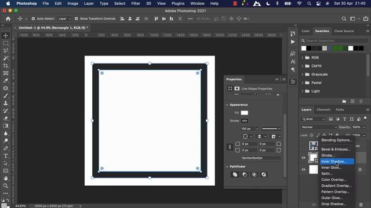Image resolution: width=371 pixels, height=208 pixels.
Task: Collapse the Appearance section
Action: pyautogui.click(x=227, y=105)
